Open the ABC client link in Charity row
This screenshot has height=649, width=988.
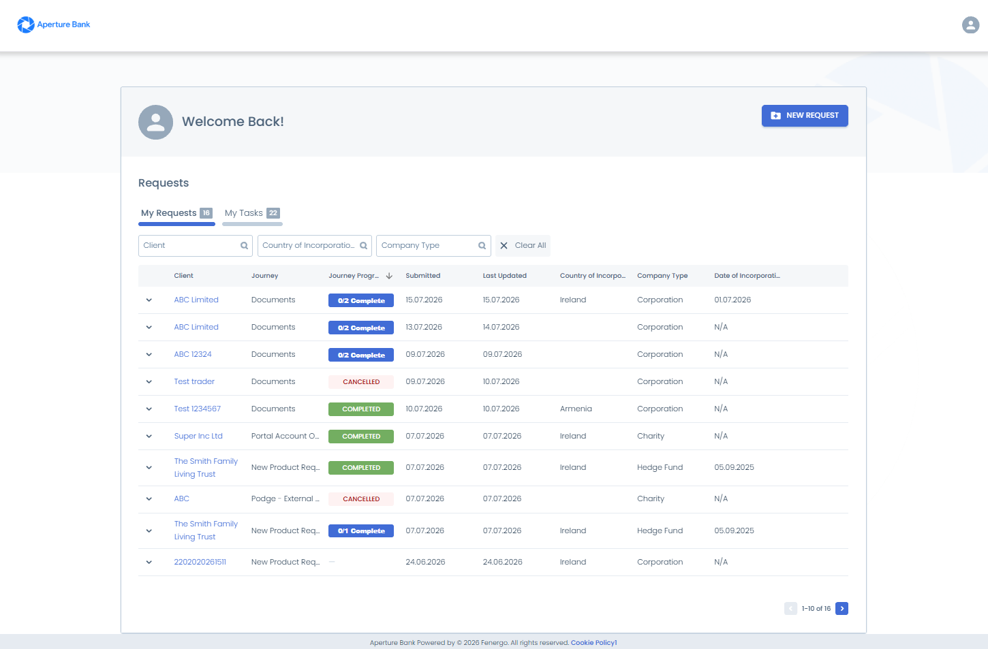point(181,499)
